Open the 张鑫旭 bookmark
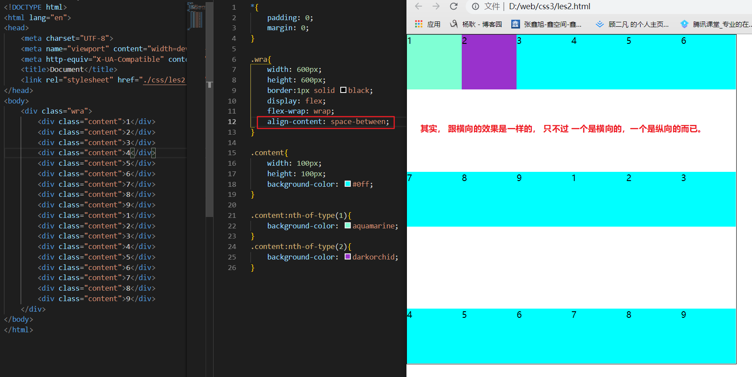Viewport: 752px width, 377px height. pyautogui.click(x=546, y=24)
